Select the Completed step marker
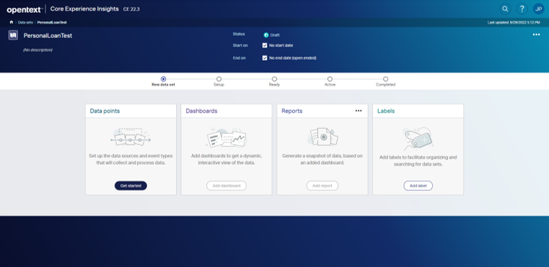 click(385, 79)
